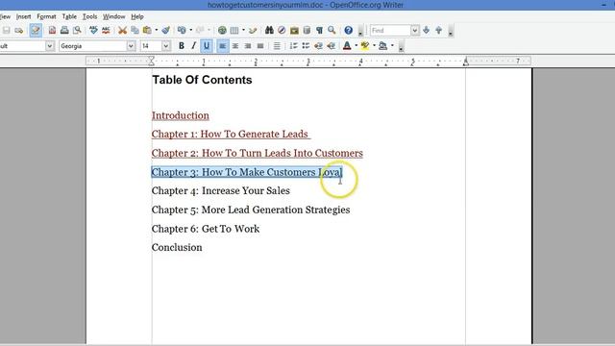Viewport: 615px width, 346px height.
Task: Click the highlighted Chapter 3 line
Action: (x=247, y=172)
